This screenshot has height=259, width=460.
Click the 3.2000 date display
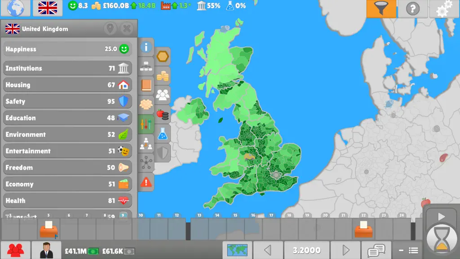[307, 250]
